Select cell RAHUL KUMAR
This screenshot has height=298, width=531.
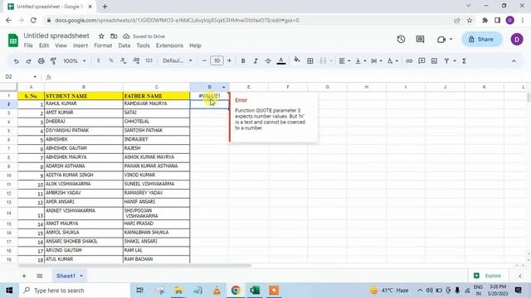pyautogui.click(x=84, y=103)
